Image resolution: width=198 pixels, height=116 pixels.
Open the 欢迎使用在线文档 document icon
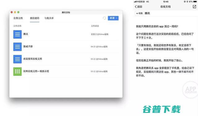pyautogui.click(x=17, y=59)
